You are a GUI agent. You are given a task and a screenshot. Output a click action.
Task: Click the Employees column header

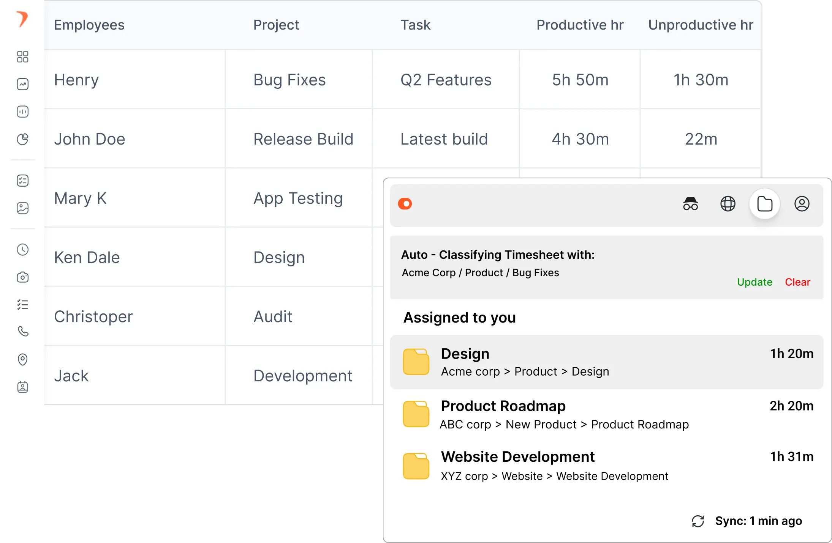pyautogui.click(x=89, y=24)
